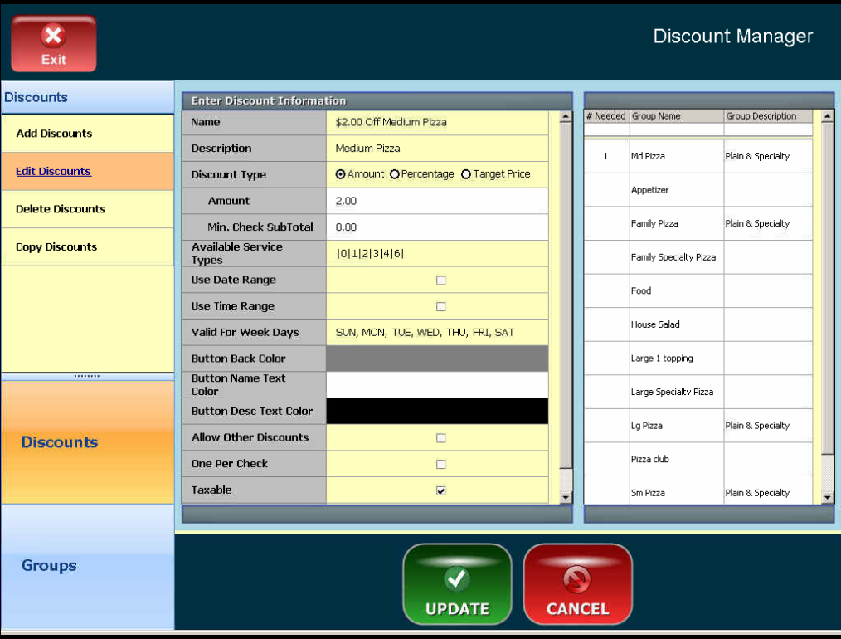The height and width of the screenshot is (639, 841).
Task: Open the Available Service Types selector
Action: point(436,254)
